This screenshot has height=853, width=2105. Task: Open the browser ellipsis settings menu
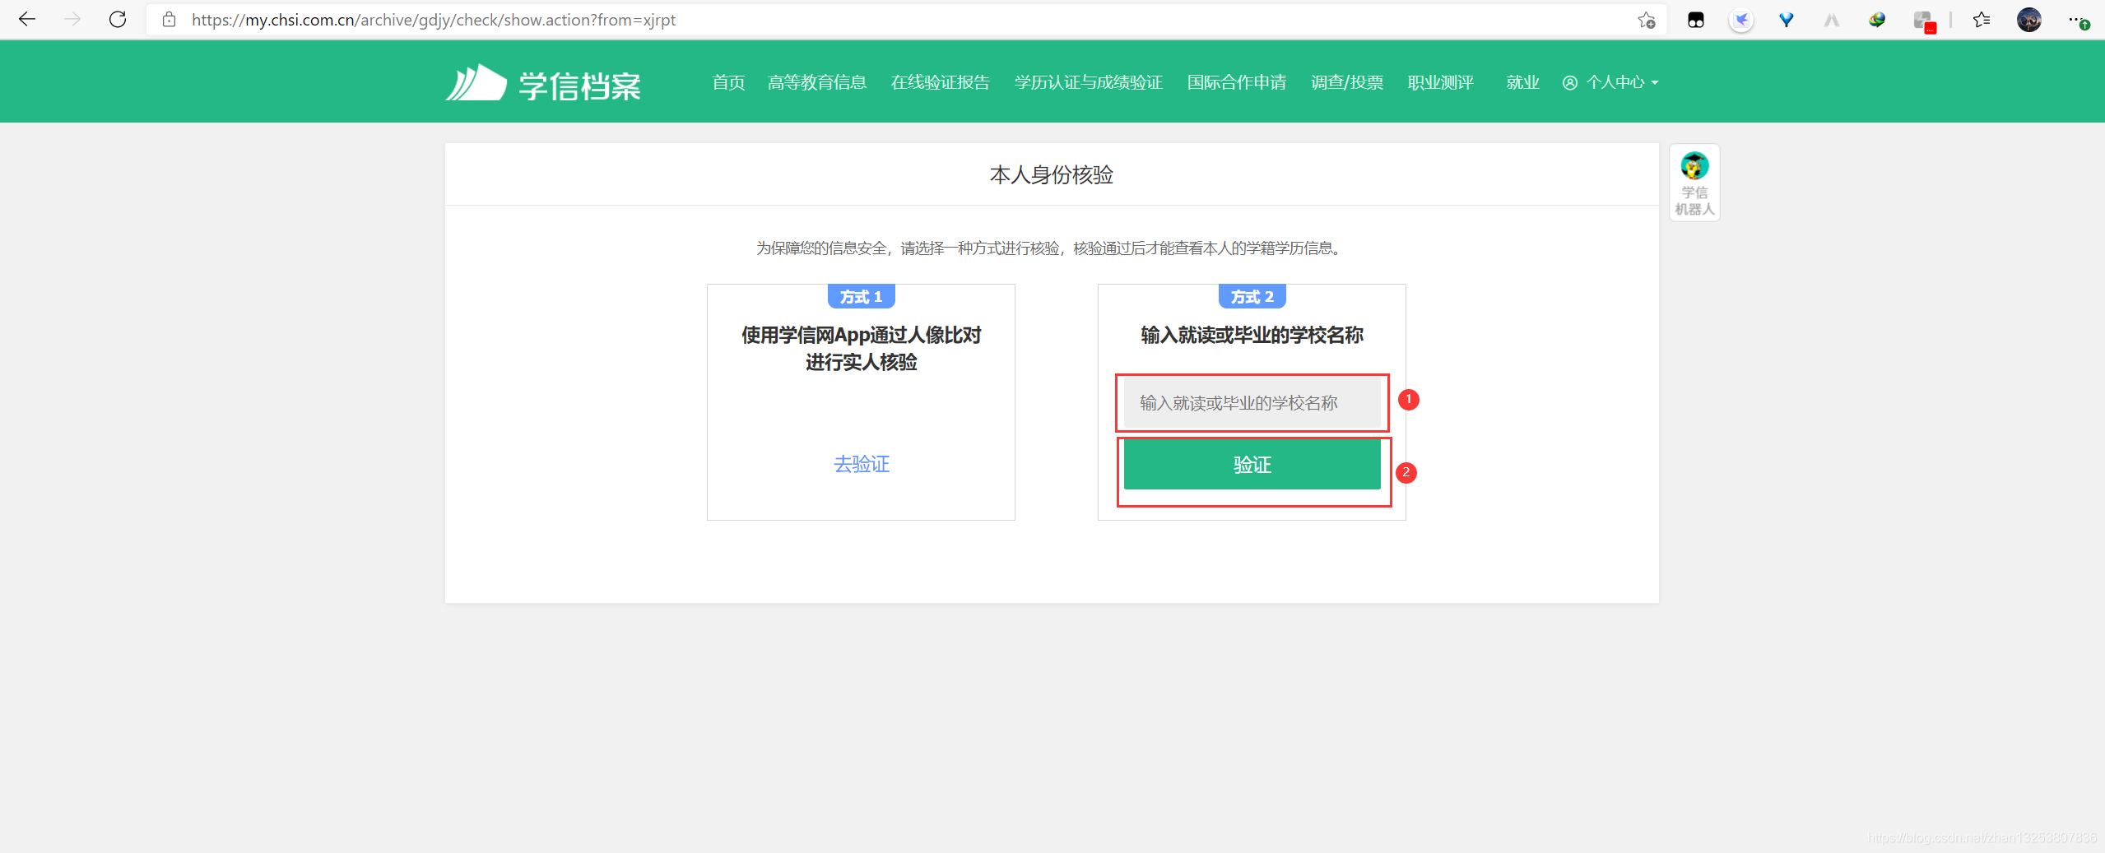point(2077,19)
